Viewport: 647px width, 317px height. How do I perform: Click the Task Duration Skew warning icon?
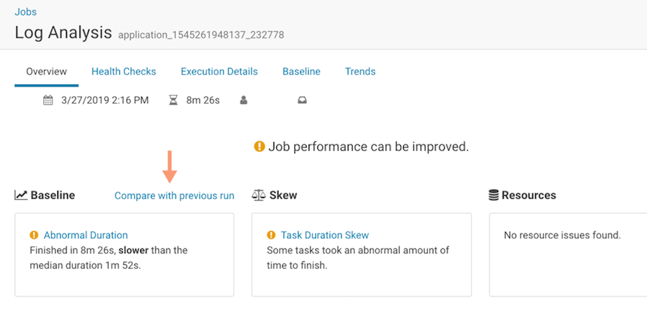[x=271, y=235]
